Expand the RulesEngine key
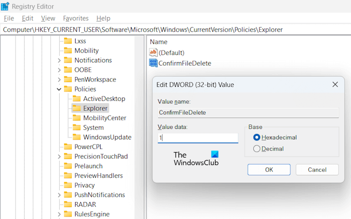The image size is (351, 219). click(x=59, y=214)
